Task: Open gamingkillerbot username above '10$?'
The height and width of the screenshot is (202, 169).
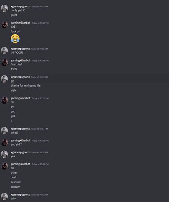Action: pyautogui.click(x=20, y=23)
